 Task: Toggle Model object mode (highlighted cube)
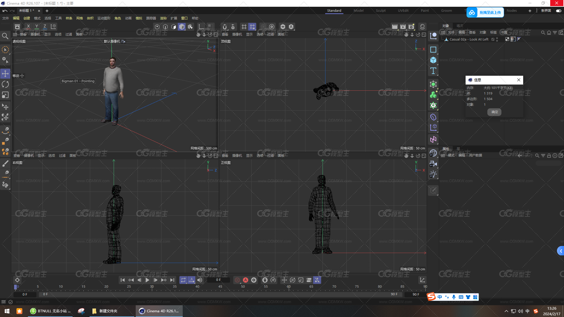[182, 27]
